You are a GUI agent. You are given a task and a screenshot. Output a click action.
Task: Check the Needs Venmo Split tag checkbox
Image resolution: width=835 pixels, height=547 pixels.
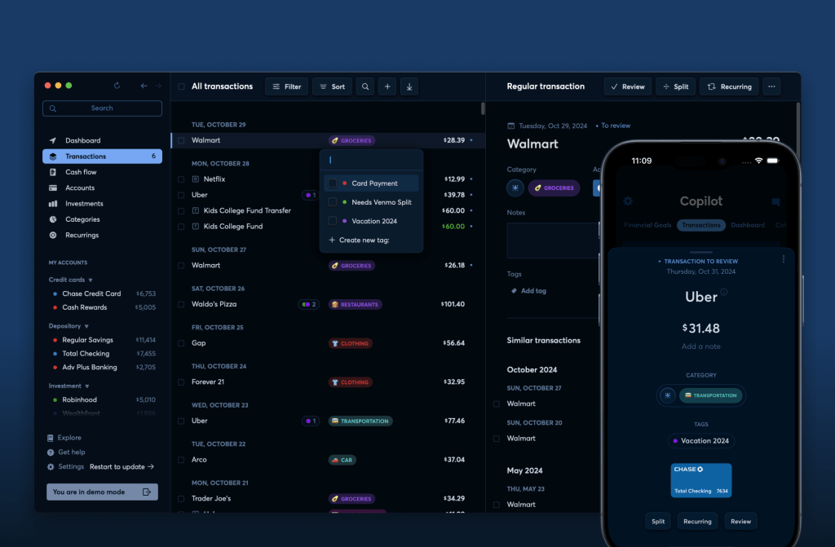[333, 202]
